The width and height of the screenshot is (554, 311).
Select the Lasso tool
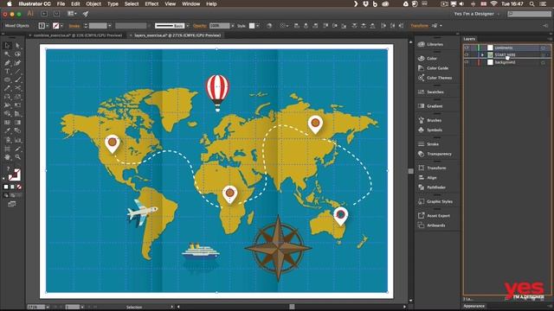(x=17, y=54)
